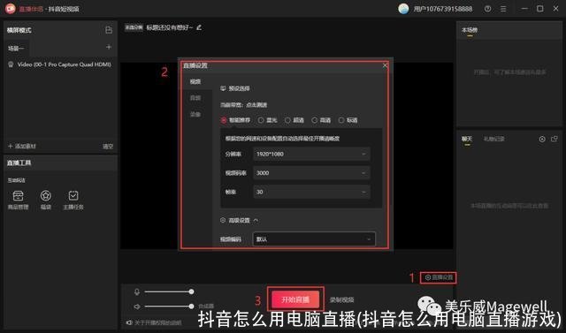Switch to the 视频 tab in 直播设置
The height and width of the screenshot is (333, 566).
click(195, 82)
